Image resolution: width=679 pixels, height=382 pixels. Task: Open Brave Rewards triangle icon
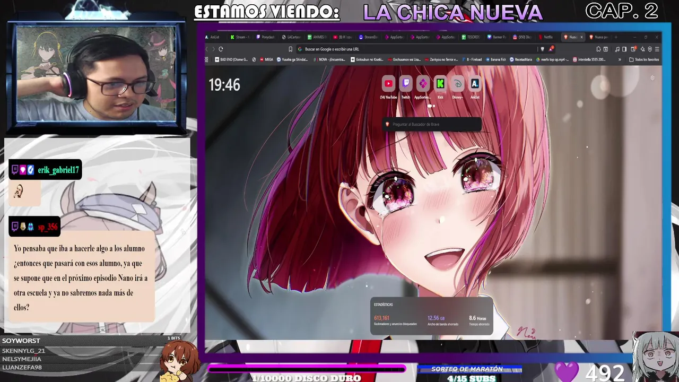click(x=551, y=49)
